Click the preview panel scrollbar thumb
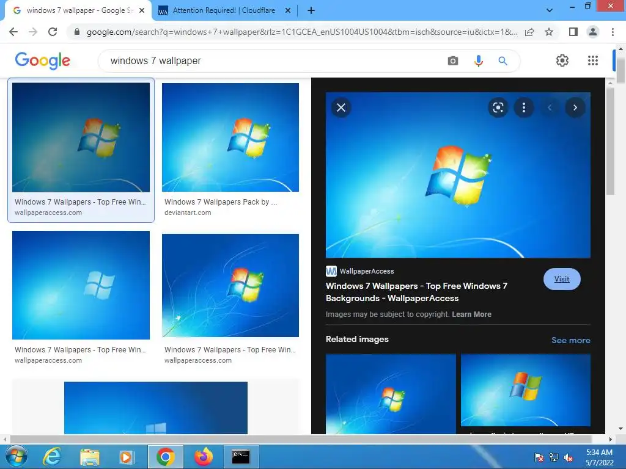626x469 pixels. click(x=610, y=141)
